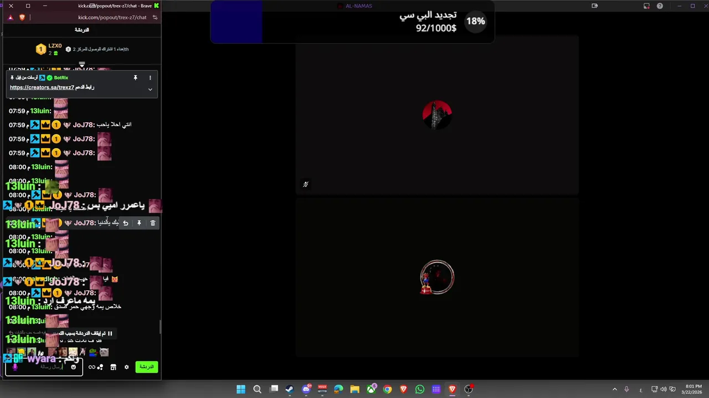Open chat settings gear icon
The image size is (709, 398).
click(x=126, y=367)
